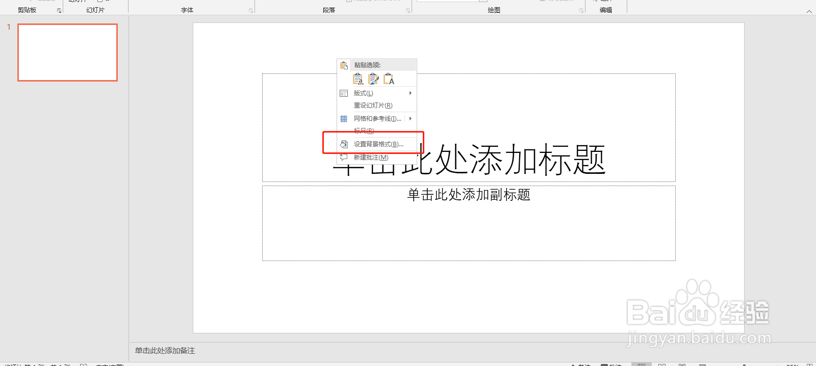Choose 新建批注(M) to add a comment

tap(376, 158)
